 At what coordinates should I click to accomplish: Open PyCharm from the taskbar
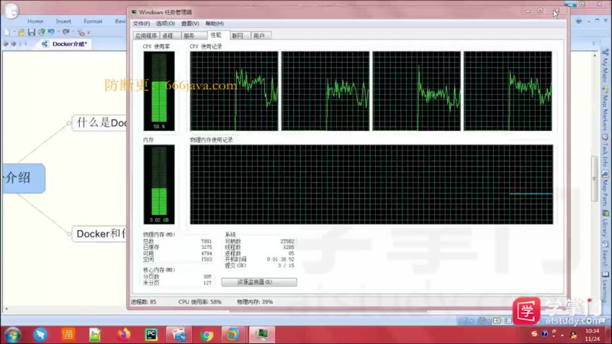pyautogui.click(x=151, y=335)
